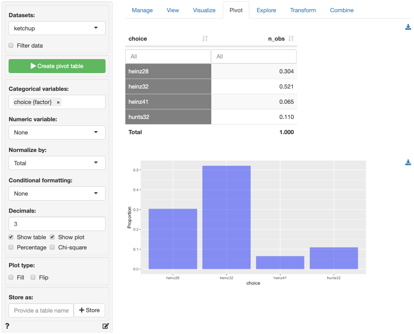This screenshot has width=414, height=334.
Task: Open the help question mark
Action: [x=7, y=326]
